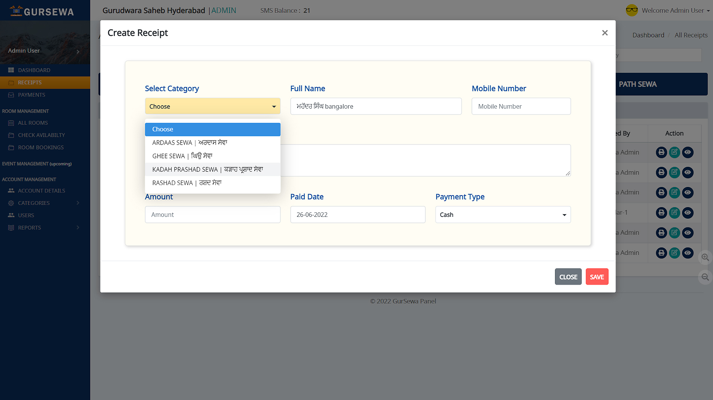This screenshot has width=713, height=400.
Task: Click the Amount input field
Action: pyautogui.click(x=212, y=215)
